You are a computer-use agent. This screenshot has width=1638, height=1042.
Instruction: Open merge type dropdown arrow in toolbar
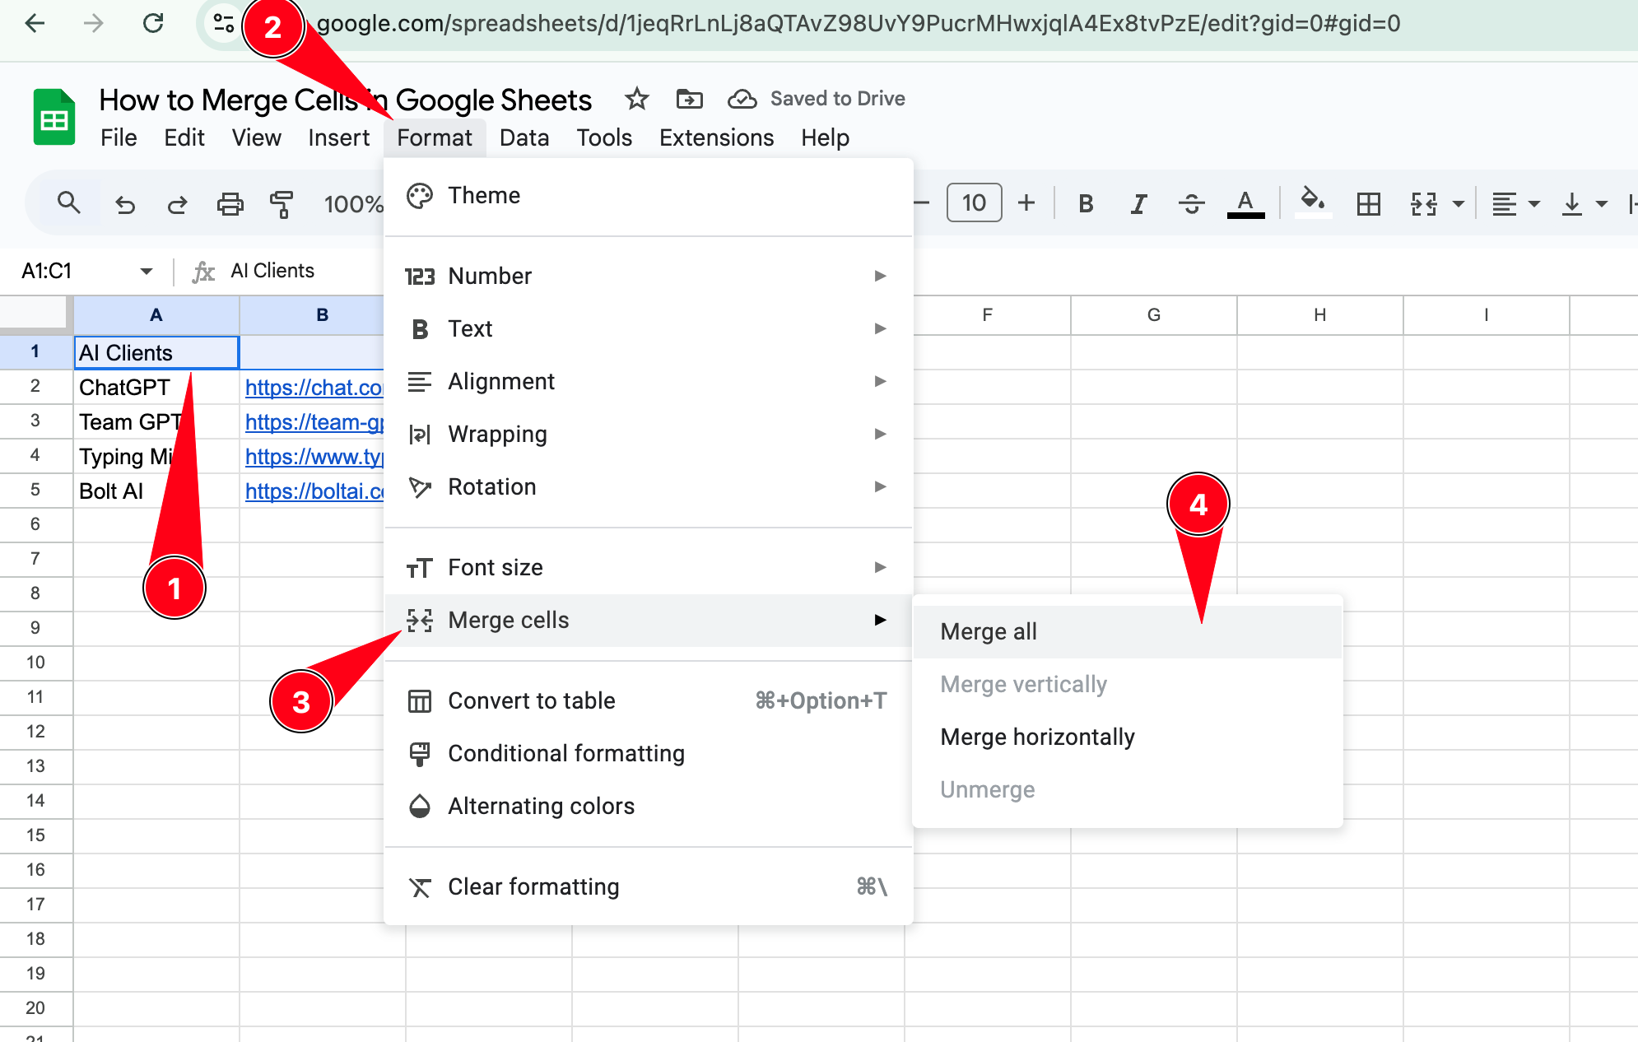tap(1459, 203)
